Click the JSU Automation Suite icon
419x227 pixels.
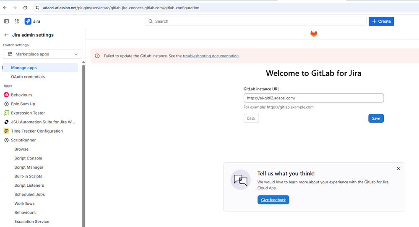point(6,122)
